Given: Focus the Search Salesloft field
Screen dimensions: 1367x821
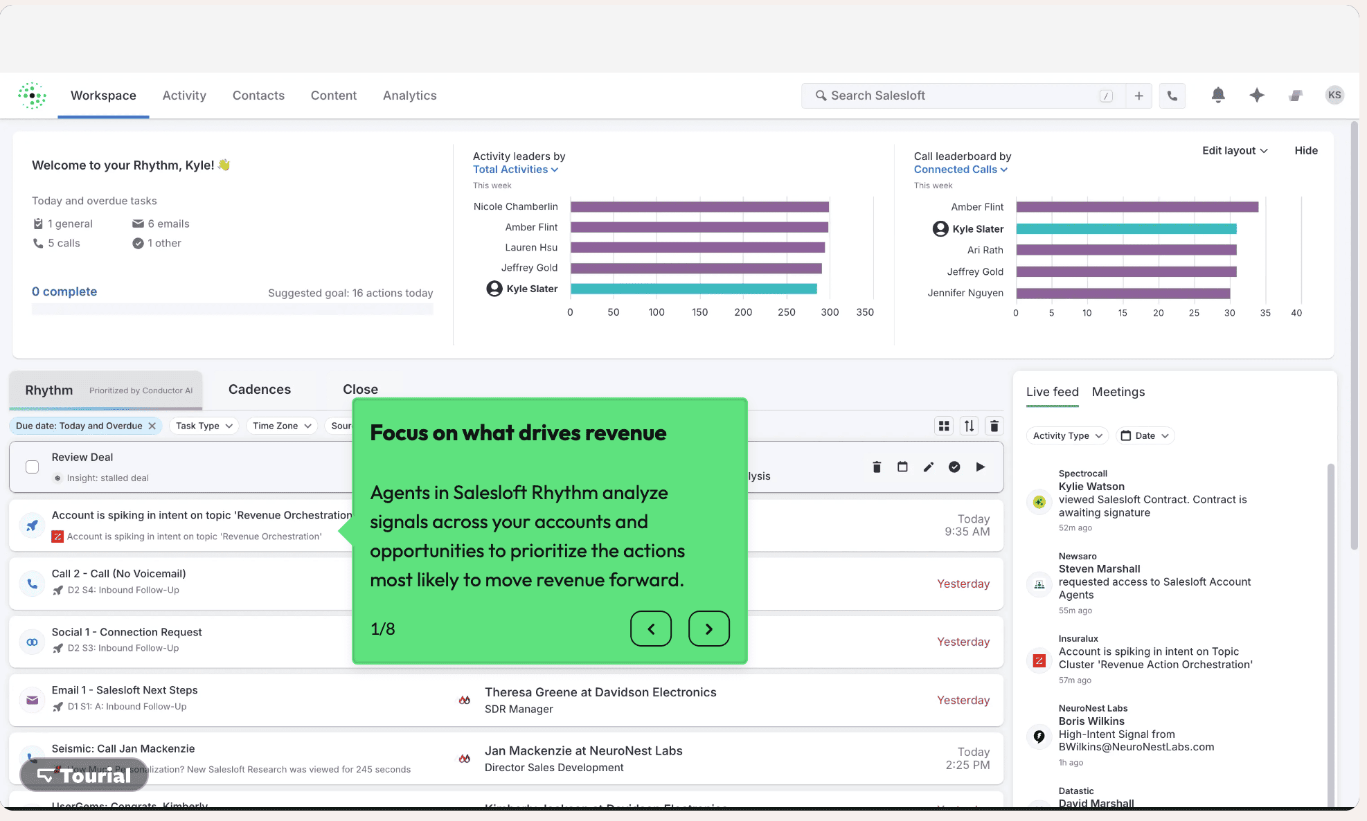Looking at the screenshot, I should point(964,96).
